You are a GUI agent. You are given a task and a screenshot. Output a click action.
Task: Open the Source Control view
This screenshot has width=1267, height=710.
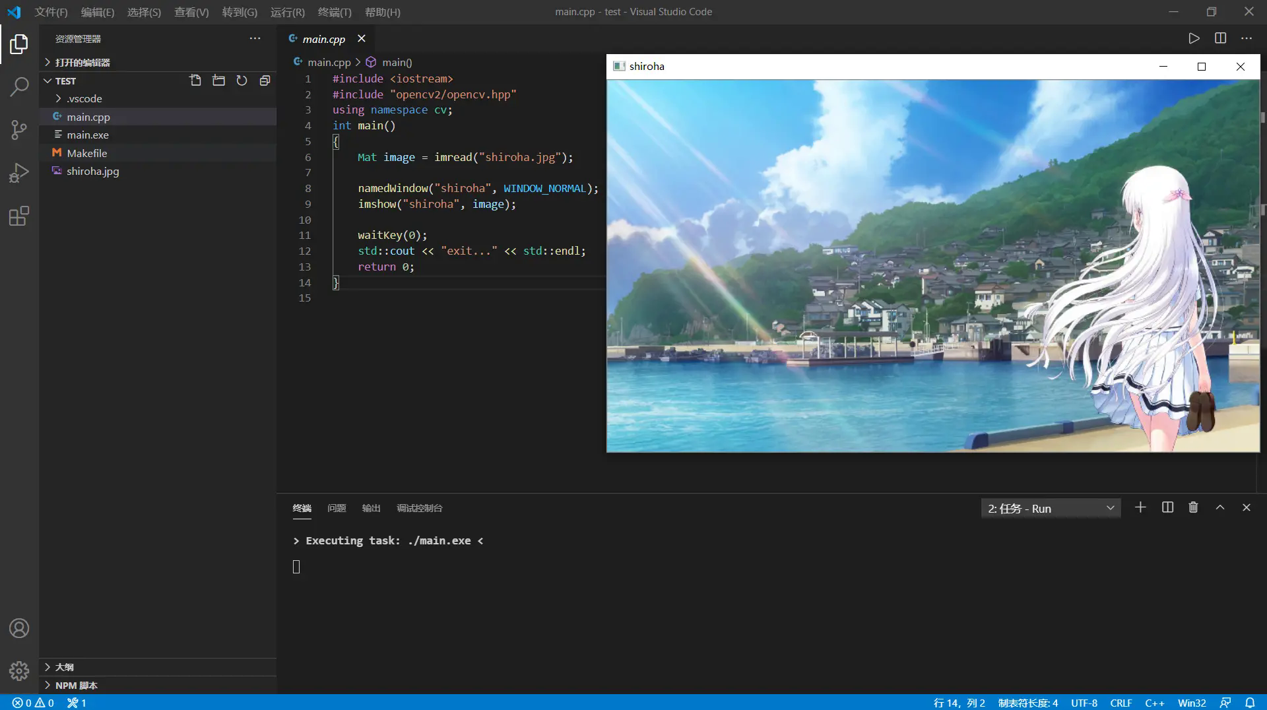click(19, 129)
